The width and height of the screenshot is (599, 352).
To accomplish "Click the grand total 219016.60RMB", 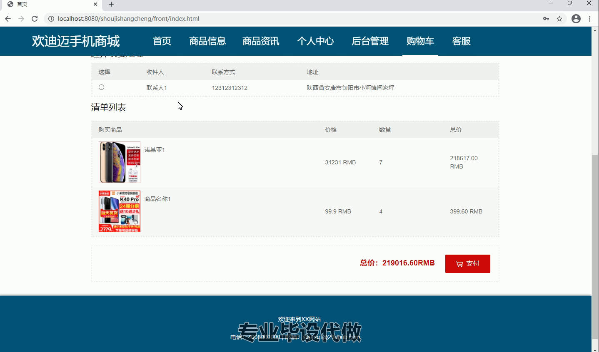I will [x=409, y=263].
